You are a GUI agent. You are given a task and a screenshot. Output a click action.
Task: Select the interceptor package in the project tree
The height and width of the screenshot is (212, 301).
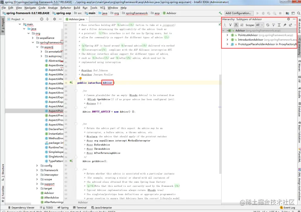click(49, 175)
